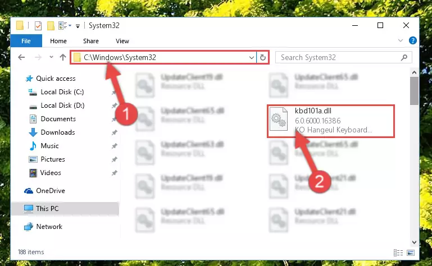The height and width of the screenshot is (266, 432).
Task: Go up one folder level
Action: tap(63, 57)
